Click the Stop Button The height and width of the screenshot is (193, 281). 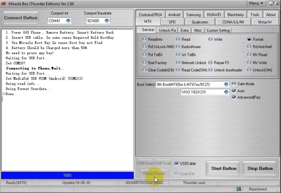(x=260, y=168)
